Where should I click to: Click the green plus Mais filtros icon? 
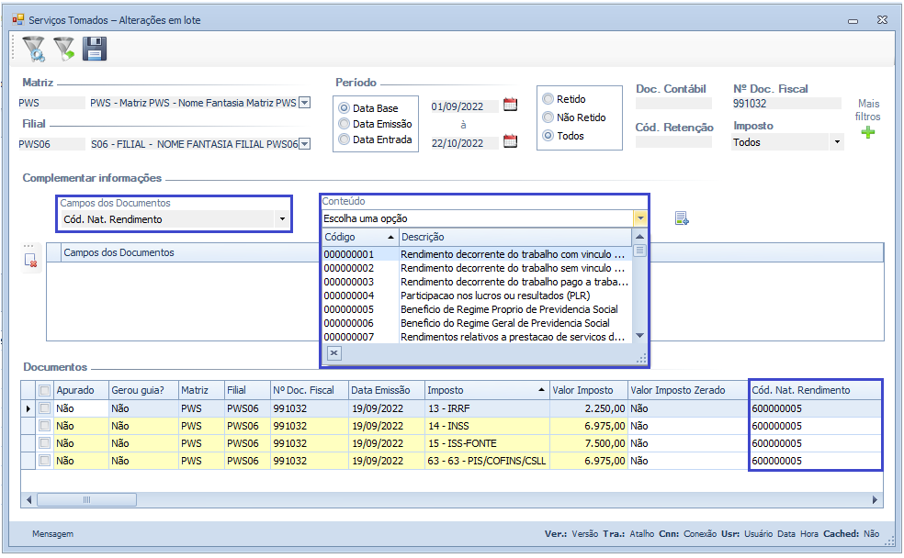click(867, 133)
